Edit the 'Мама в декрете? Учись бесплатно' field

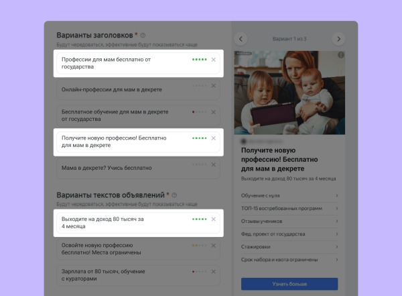(x=121, y=168)
